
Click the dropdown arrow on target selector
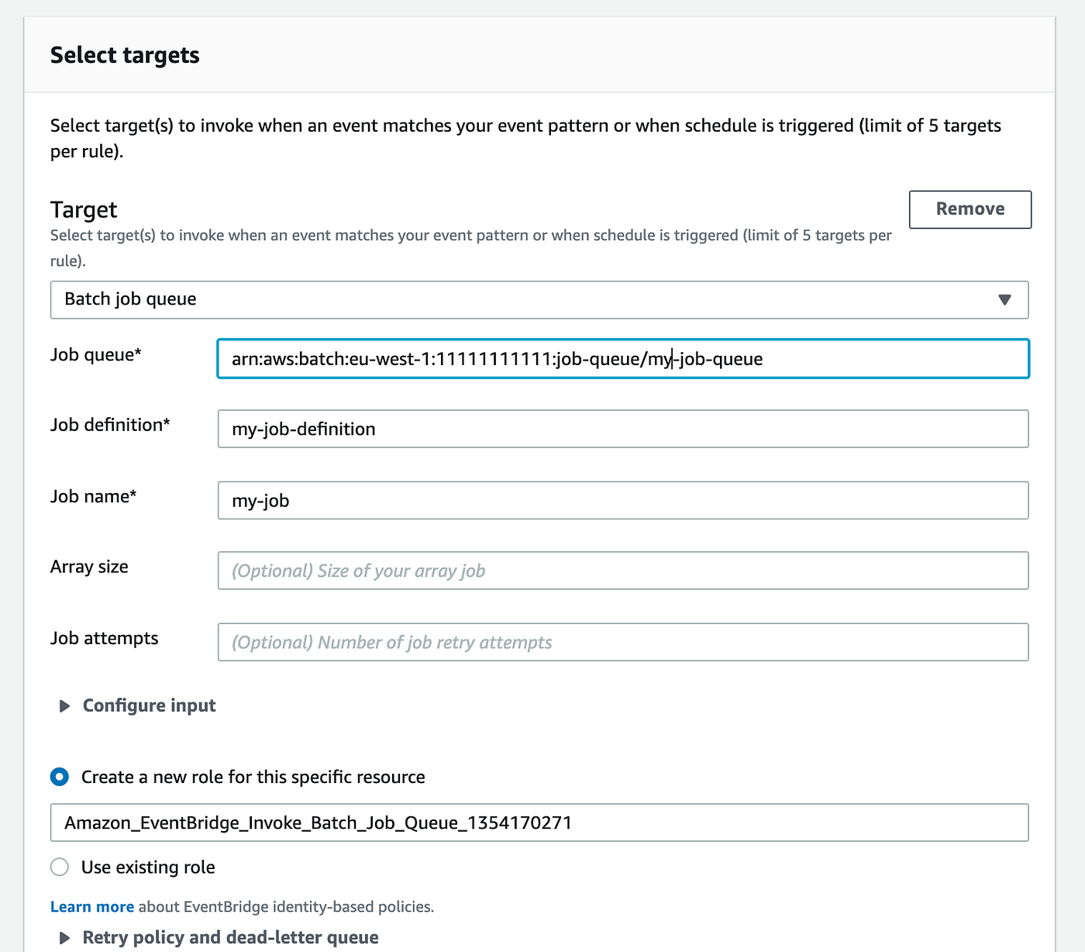point(1004,300)
